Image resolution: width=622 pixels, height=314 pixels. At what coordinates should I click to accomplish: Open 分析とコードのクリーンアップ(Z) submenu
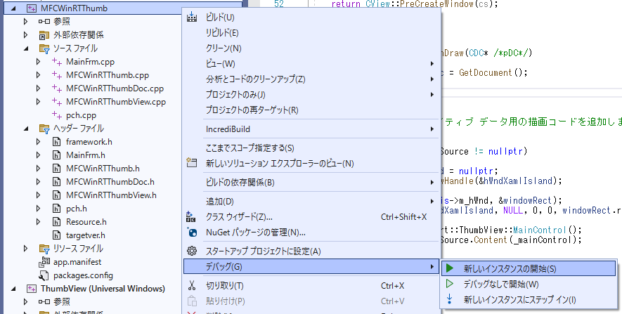312,79
